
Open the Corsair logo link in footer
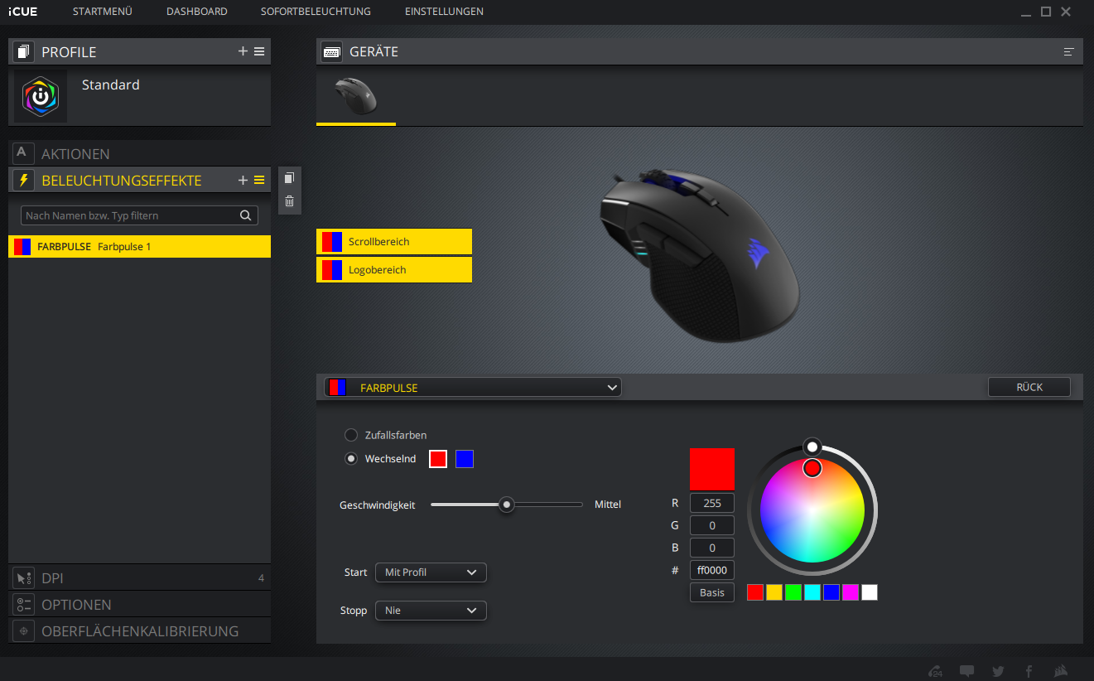click(x=1060, y=671)
